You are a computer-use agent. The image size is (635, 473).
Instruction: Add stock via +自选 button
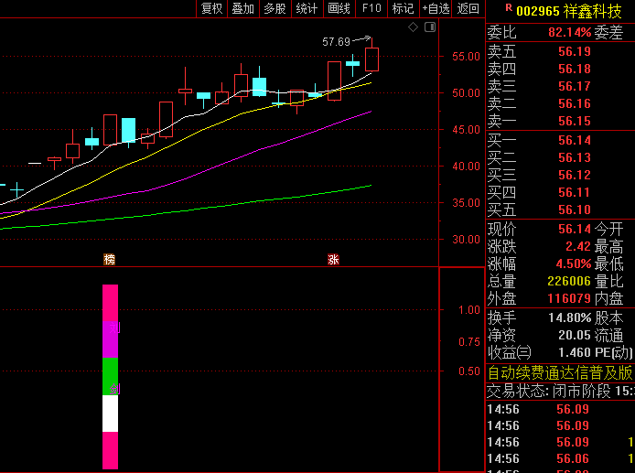[x=436, y=8]
